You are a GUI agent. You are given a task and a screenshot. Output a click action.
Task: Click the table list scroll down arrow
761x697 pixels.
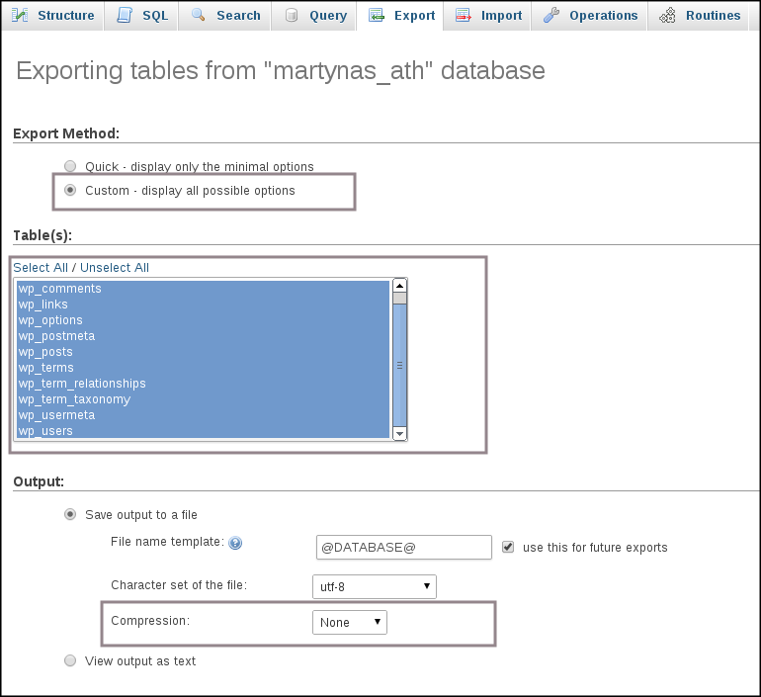tap(399, 433)
